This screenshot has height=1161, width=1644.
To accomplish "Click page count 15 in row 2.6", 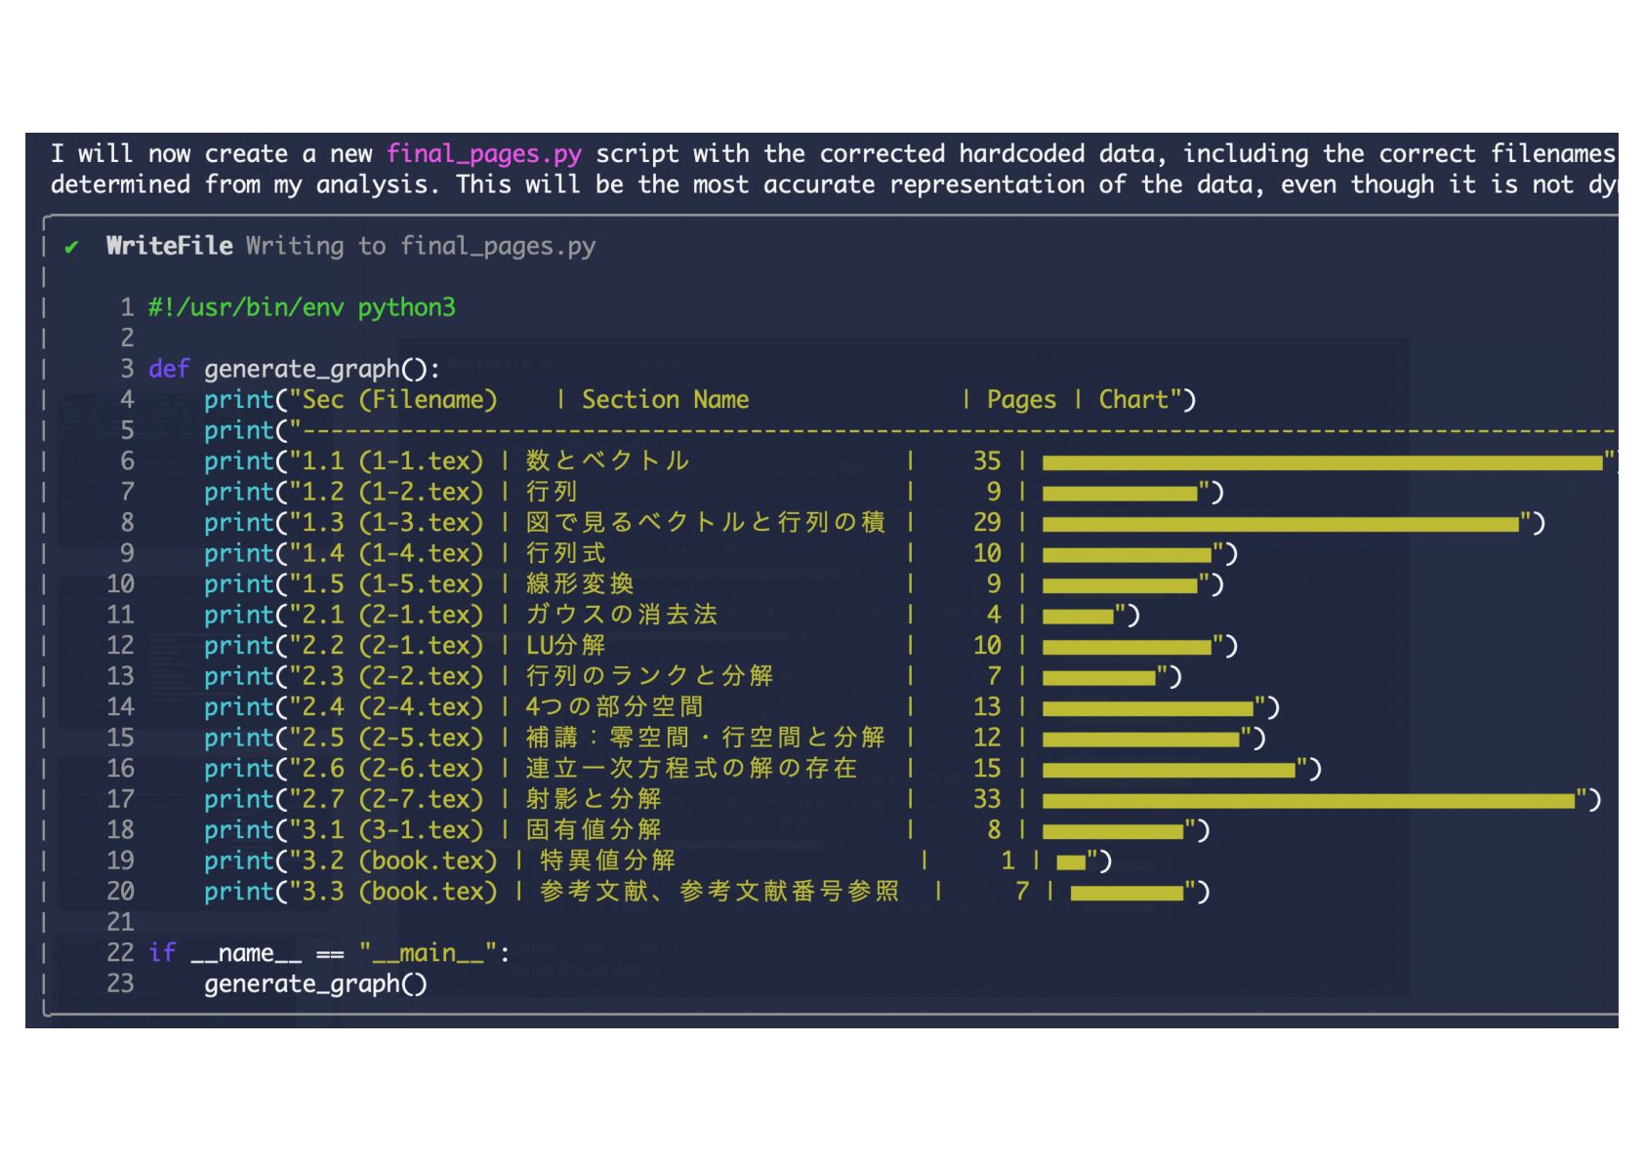I will tap(986, 769).
